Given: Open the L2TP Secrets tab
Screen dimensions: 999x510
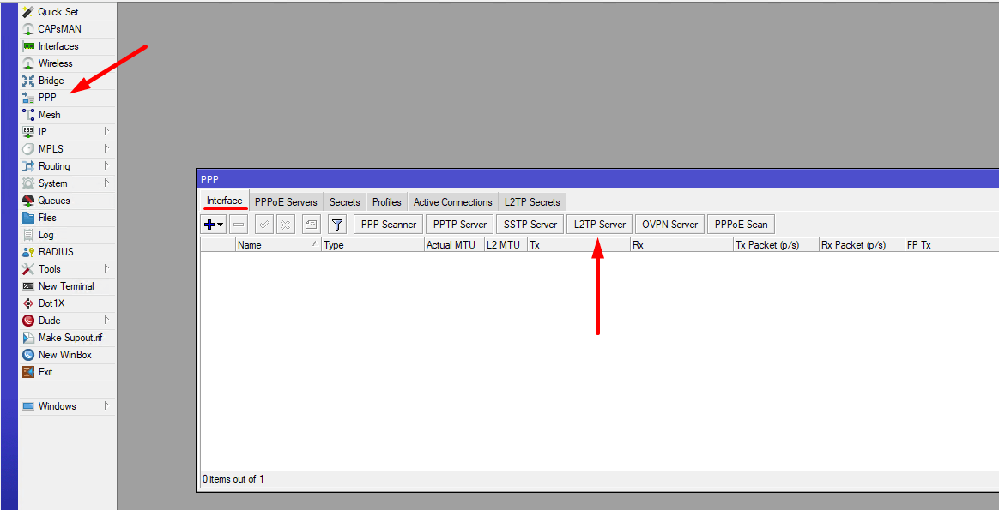Looking at the screenshot, I should [x=532, y=202].
